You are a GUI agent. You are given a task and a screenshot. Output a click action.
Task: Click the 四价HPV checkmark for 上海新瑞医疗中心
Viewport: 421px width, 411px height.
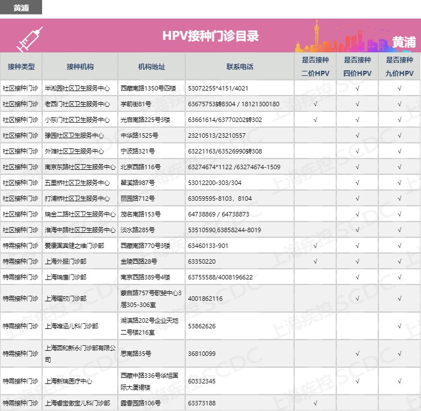coord(357,382)
